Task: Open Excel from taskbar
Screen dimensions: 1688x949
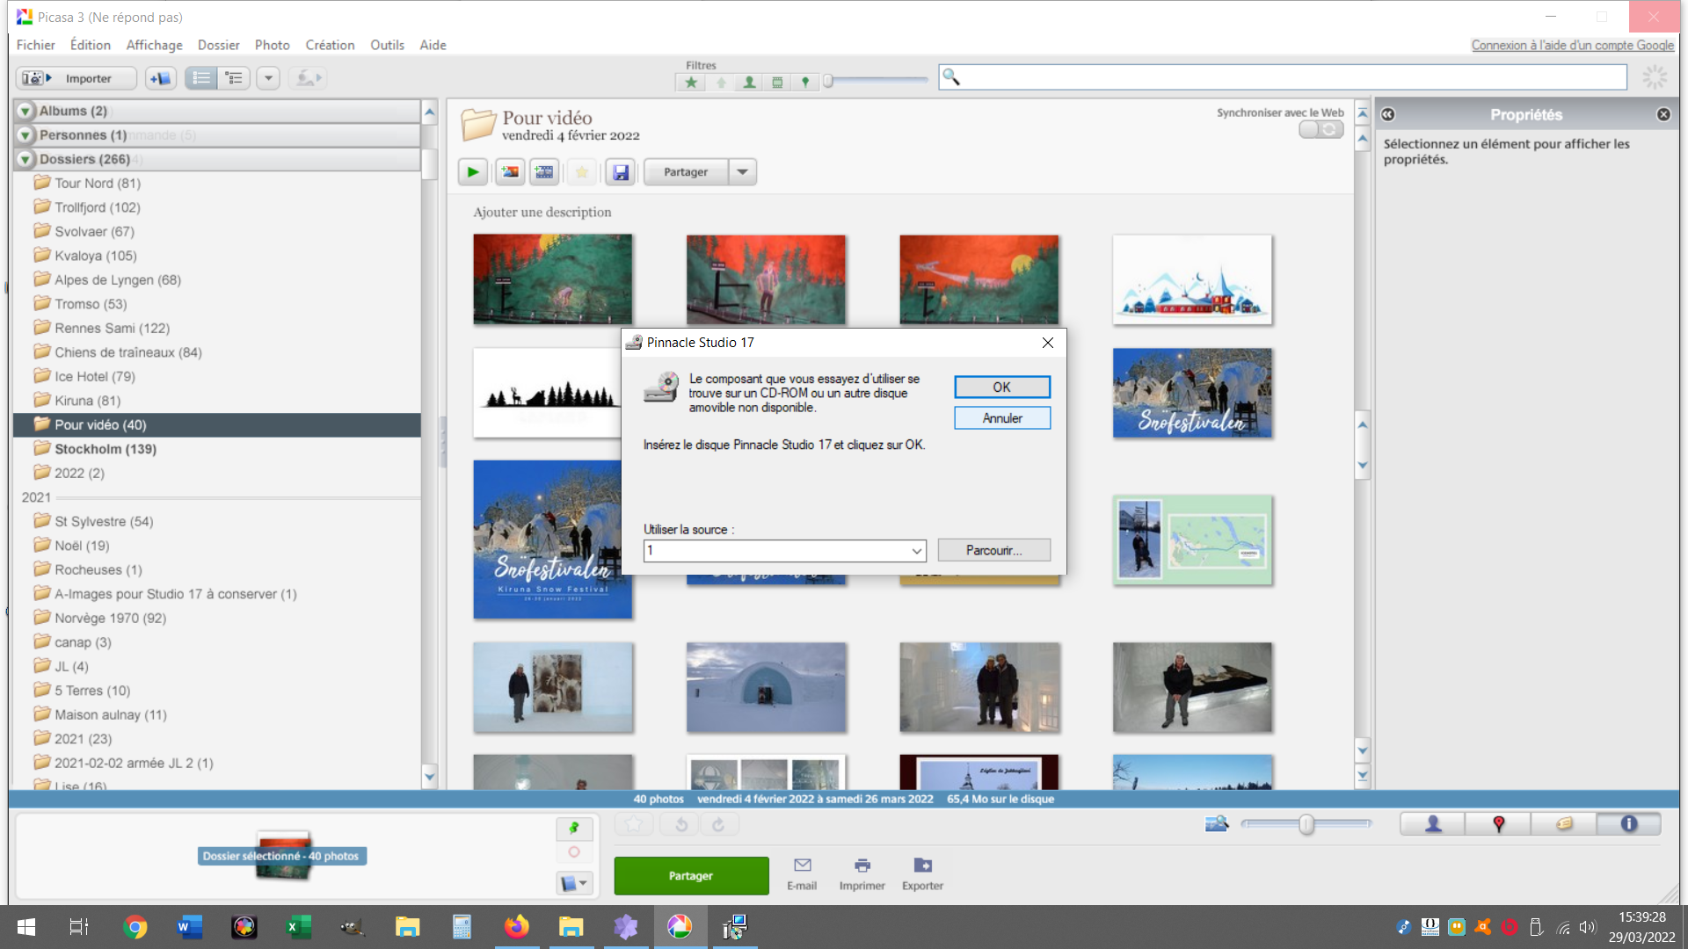Action: [x=299, y=927]
